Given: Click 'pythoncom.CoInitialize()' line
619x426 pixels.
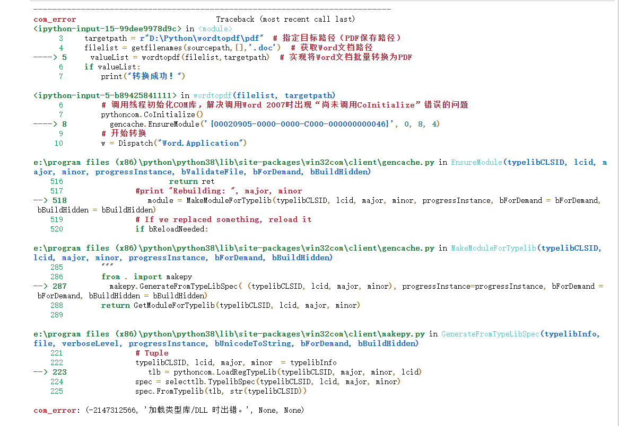Looking at the screenshot, I should pos(152,114).
